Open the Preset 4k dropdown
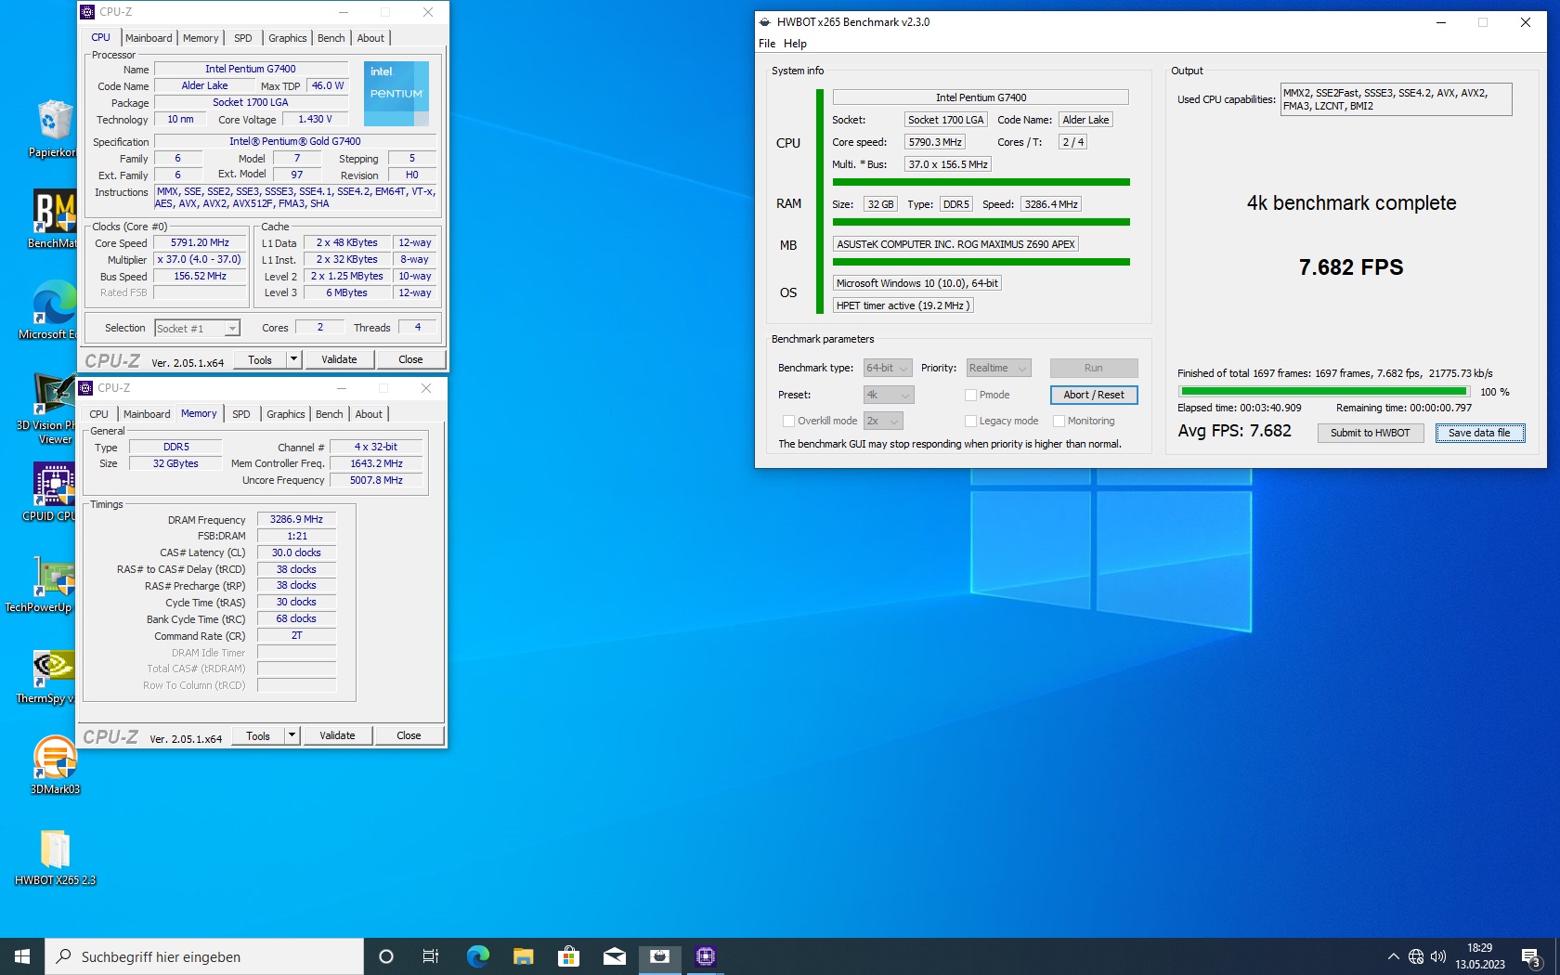Screen dimensions: 1560x975 pos(889,395)
